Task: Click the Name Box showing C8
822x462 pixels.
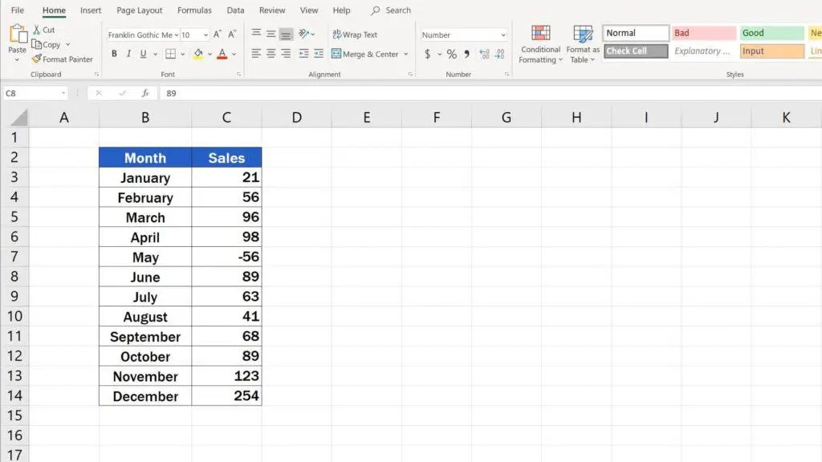Action: [32, 92]
